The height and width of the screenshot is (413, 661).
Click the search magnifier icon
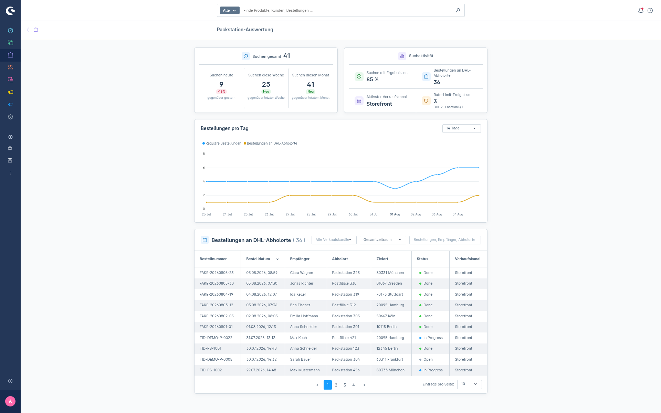click(x=458, y=10)
